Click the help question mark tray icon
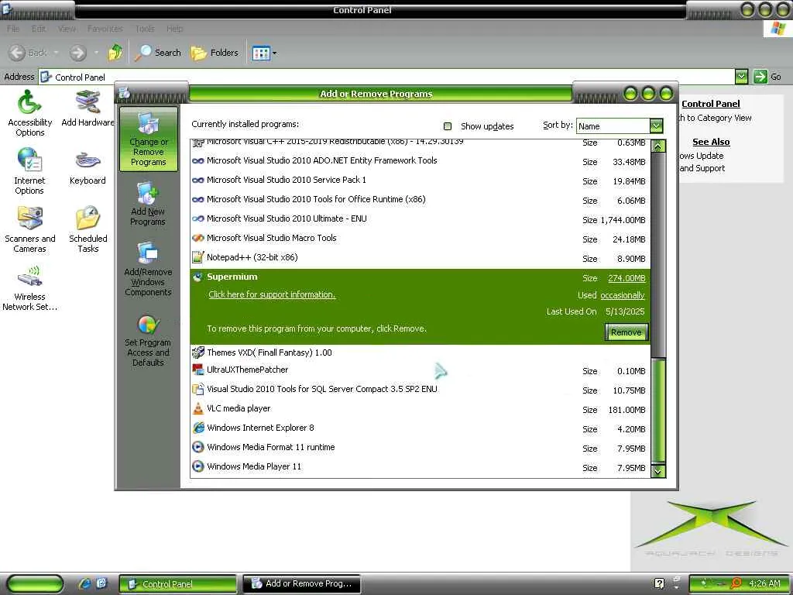Viewport: 793px width, 595px height. (x=659, y=583)
